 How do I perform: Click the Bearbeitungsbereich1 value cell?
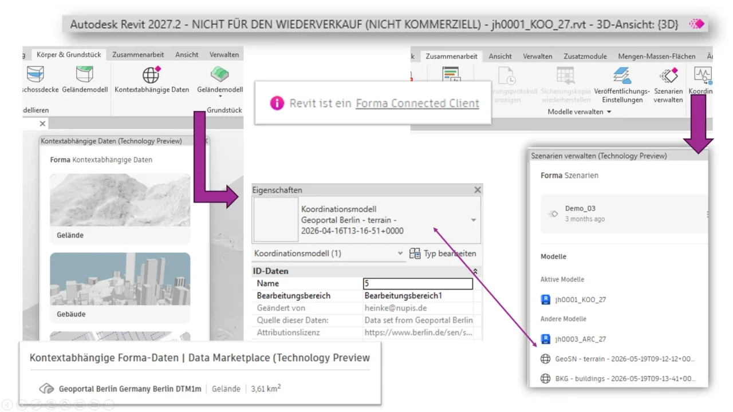419,296
